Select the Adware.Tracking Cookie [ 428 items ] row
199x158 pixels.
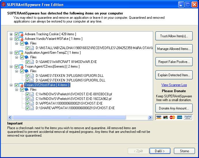pos(50,34)
